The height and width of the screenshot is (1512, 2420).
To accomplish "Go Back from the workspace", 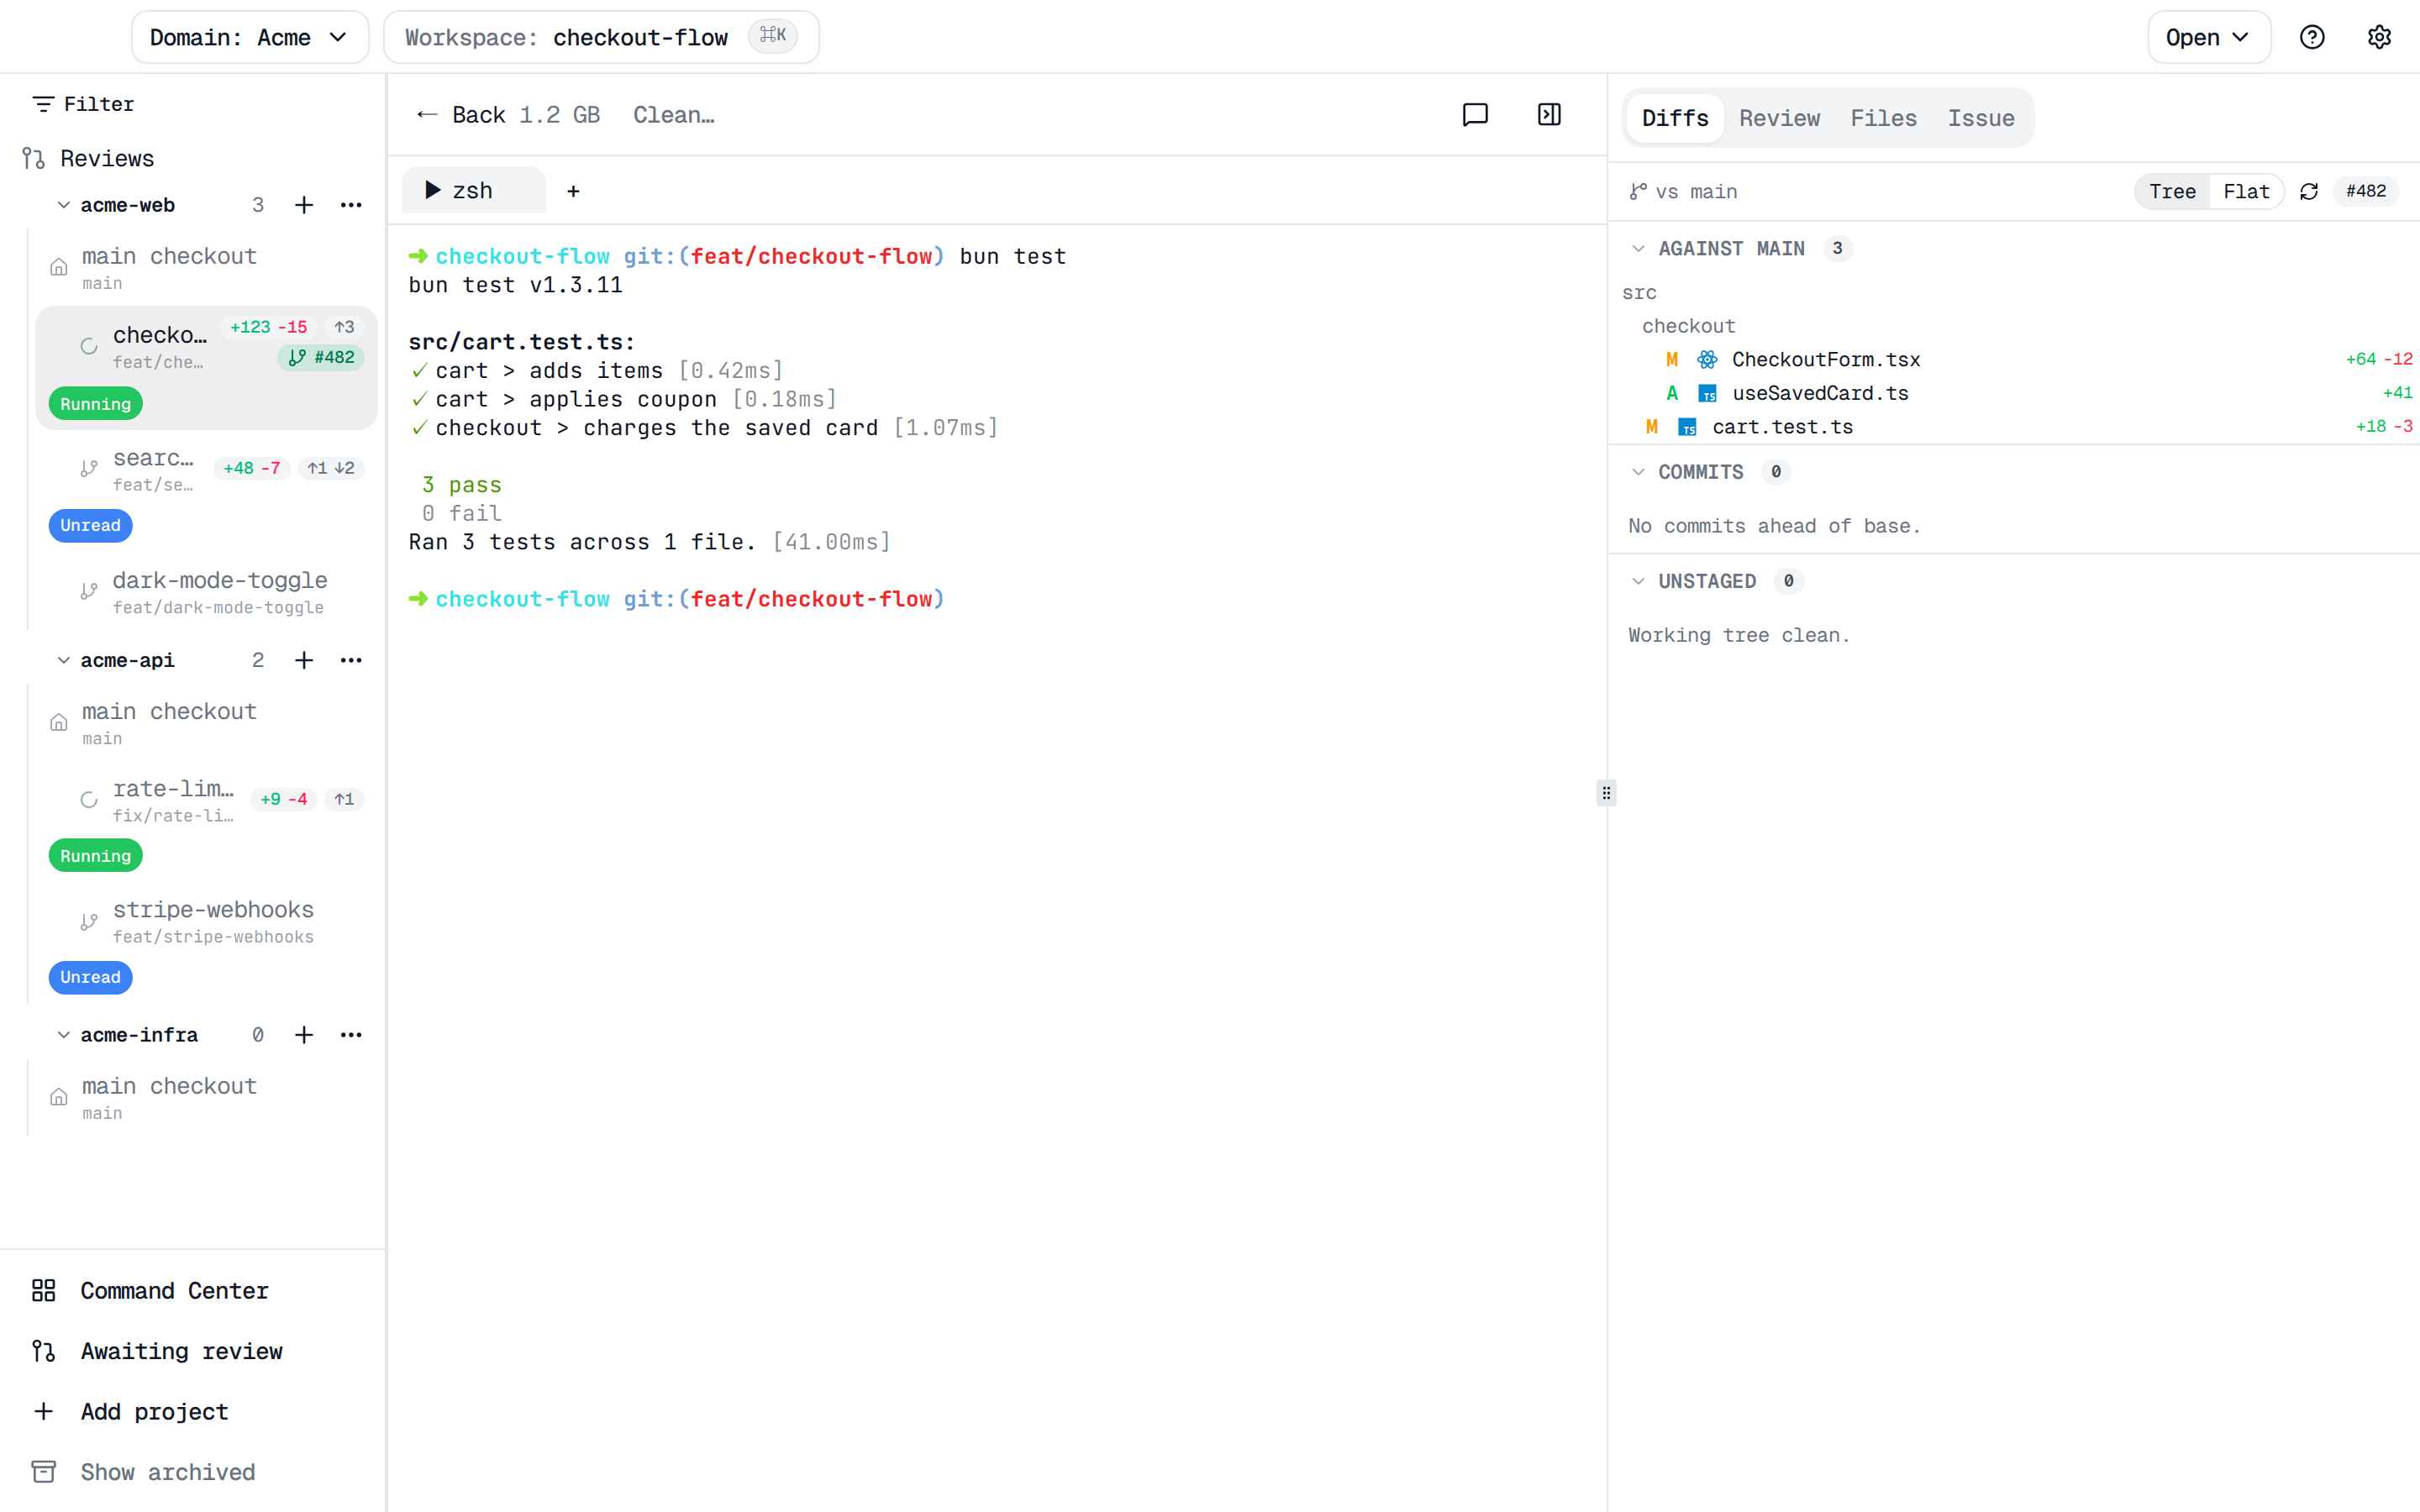I will click(x=460, y=115).
